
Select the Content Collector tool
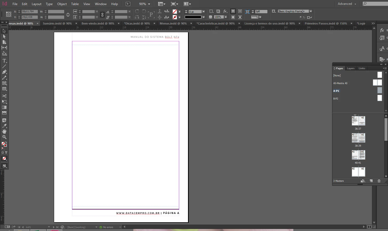click(x=4, y=53)
